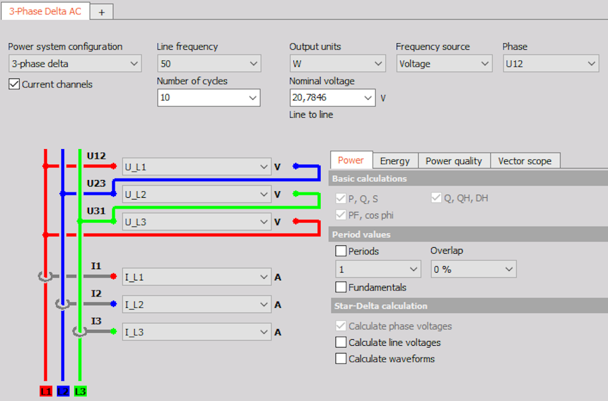Click the Line to line label
The width and height of the screenshot is (608, 401).
tap(311, 115)
